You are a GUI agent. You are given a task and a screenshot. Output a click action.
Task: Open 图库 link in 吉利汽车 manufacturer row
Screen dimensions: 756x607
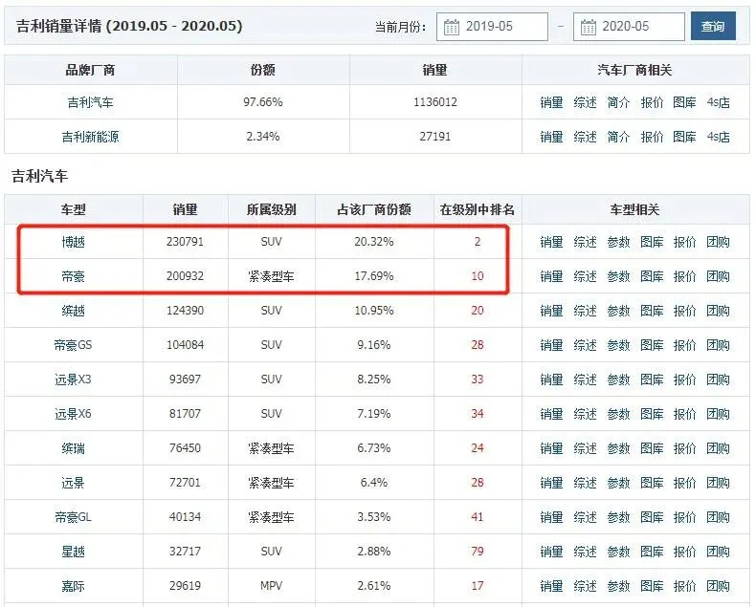[684, 102]
